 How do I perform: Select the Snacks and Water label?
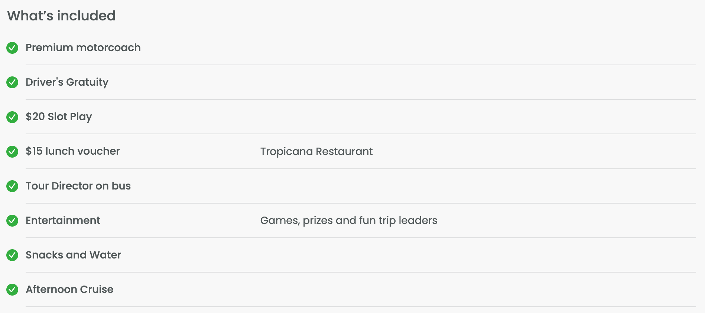(73, 255)
